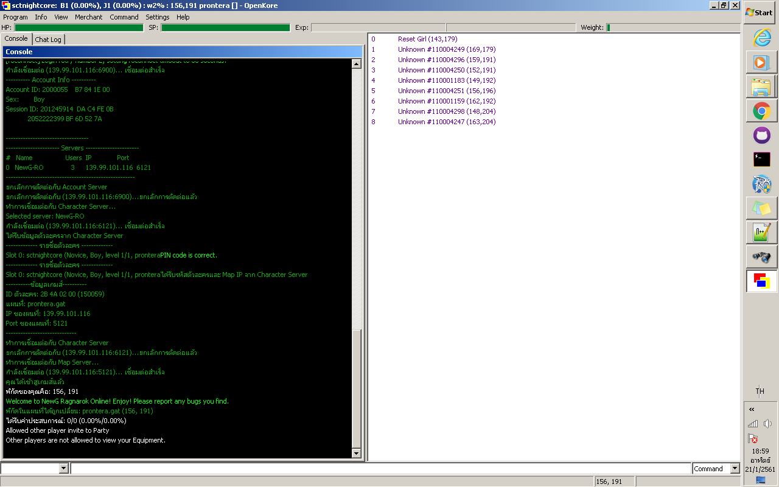Open Google Chrome from the desktop
779x487 pixels.
click(761, 111)
